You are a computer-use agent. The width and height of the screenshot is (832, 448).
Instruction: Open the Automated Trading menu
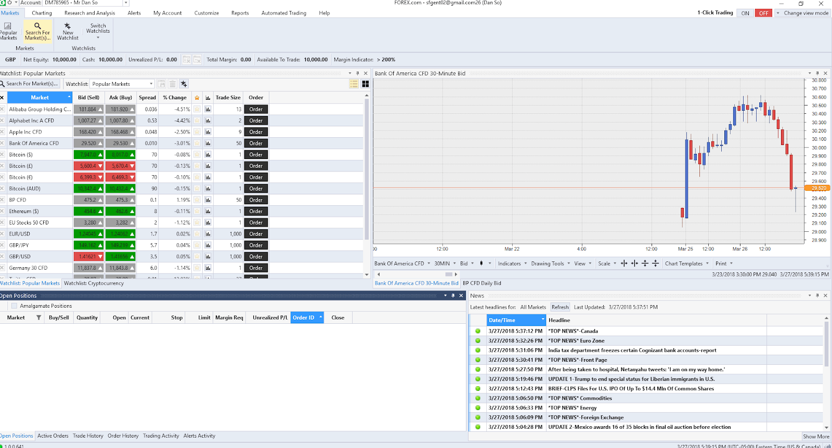click(284, 13)
